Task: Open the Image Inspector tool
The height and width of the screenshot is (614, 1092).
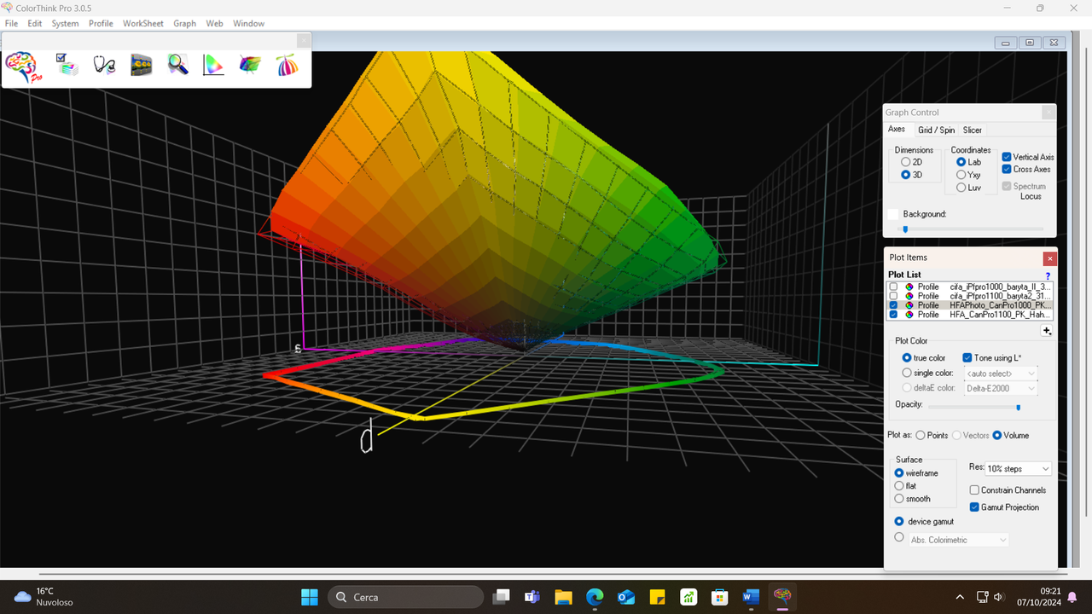Action: tap(141, 65)
